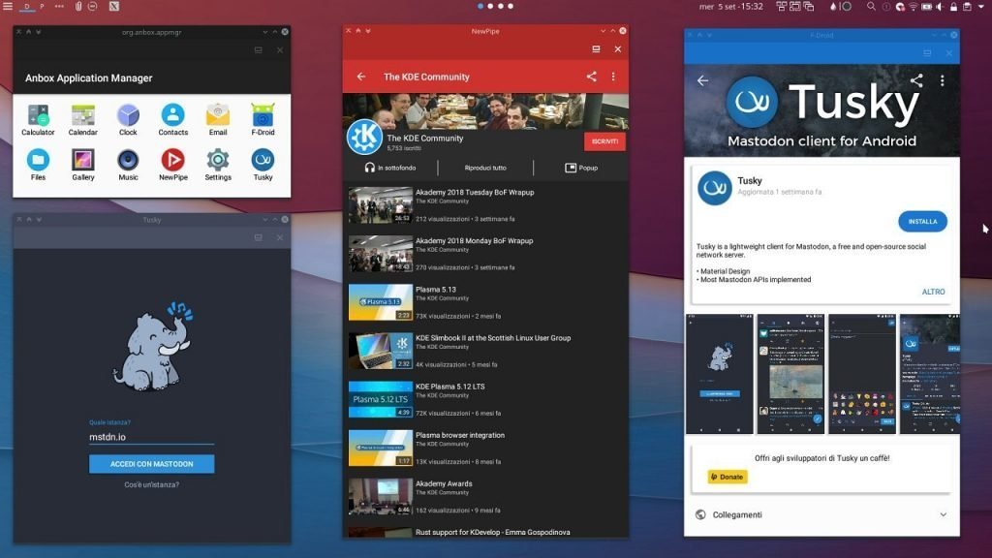This screenshot has height=558, width=992.
Task: Open the Settings app in Anbox
Action: click(218, 165)
